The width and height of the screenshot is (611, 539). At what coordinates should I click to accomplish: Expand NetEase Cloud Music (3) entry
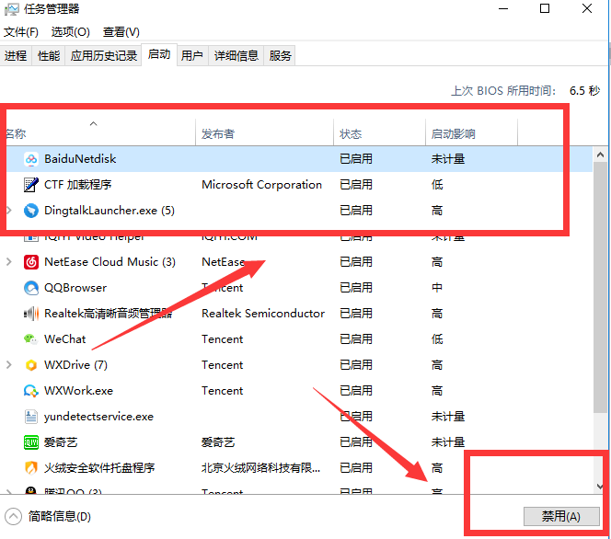click(9, 262)
